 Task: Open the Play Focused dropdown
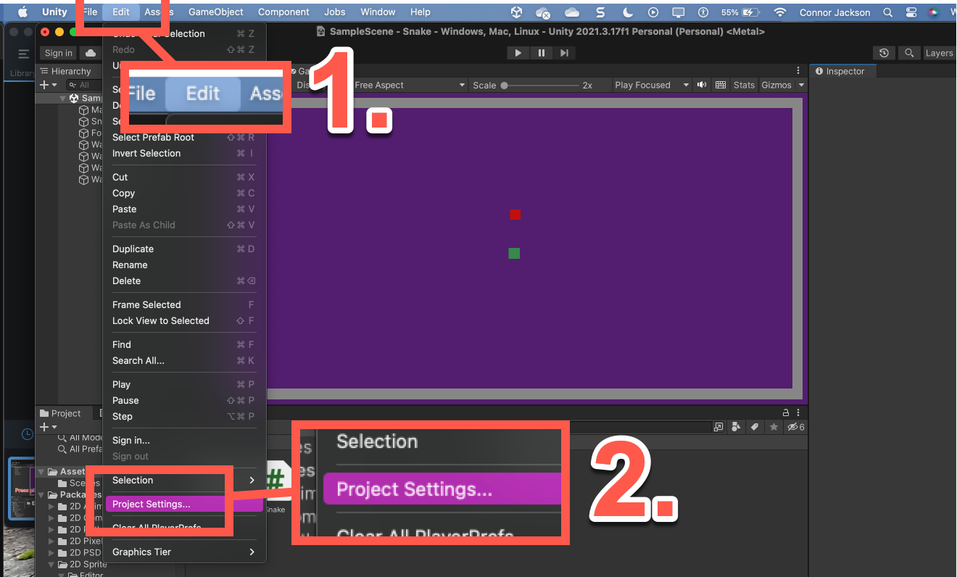pyautogui.click(x=652, y=85)
